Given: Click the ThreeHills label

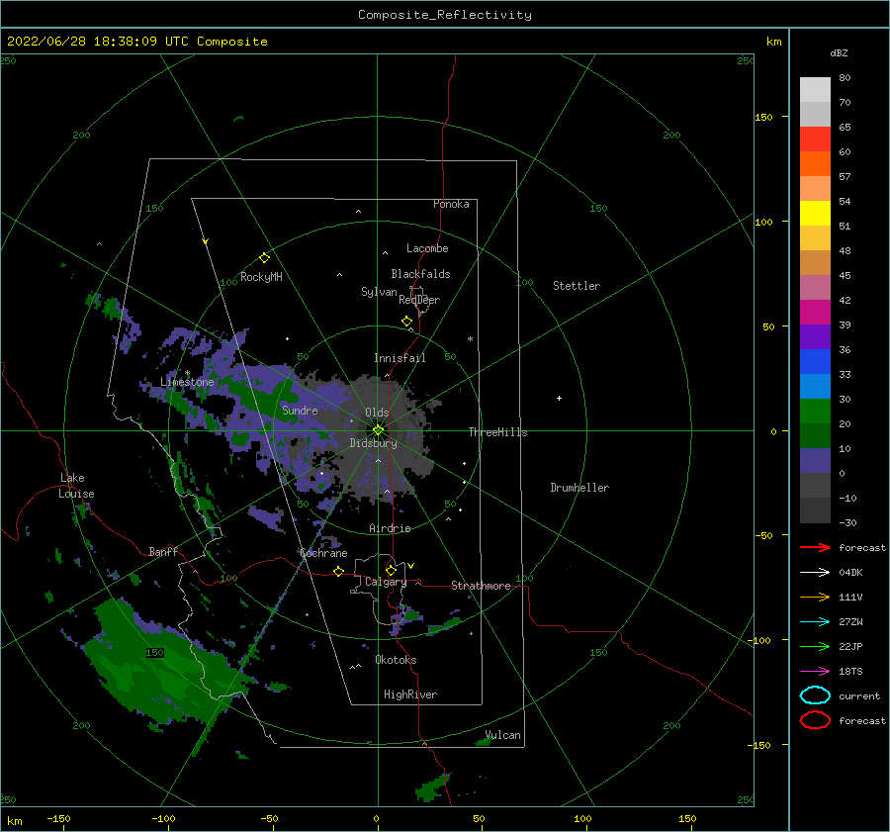Looking at the screenshot, I should 497,432.
